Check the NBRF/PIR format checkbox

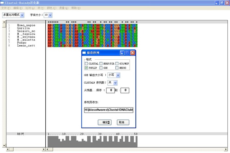click(101, 64)
